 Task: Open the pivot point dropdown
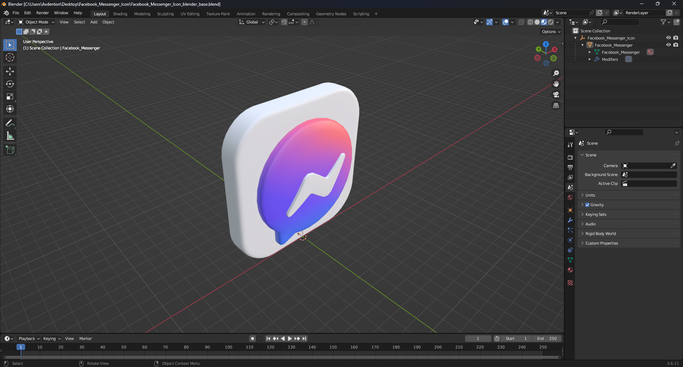tap(274, 22)
